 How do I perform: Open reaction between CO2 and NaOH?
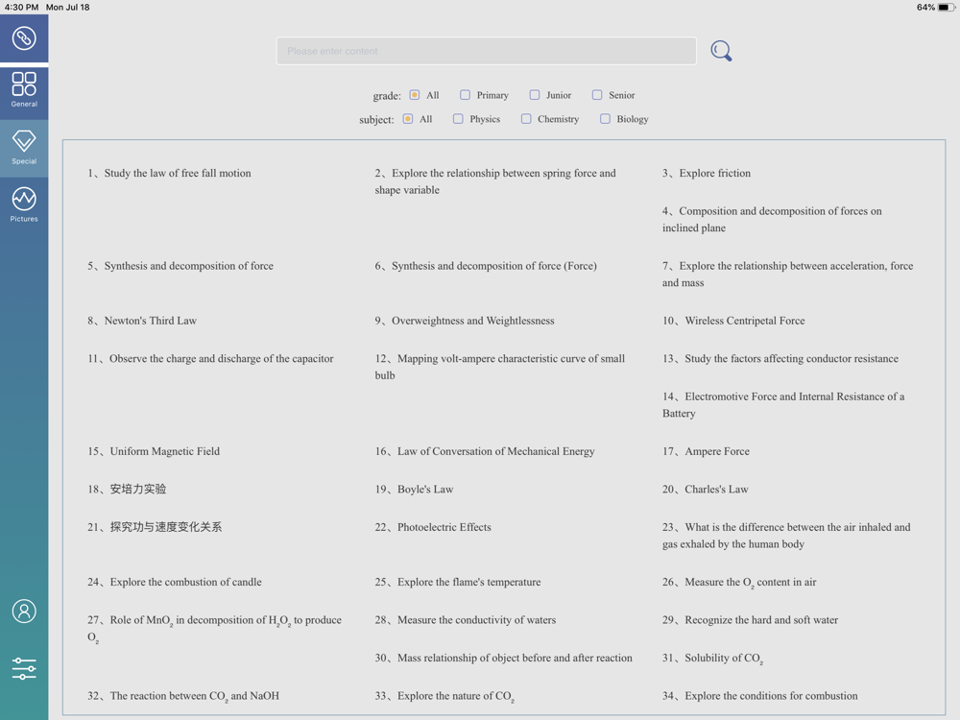coord(183,696)
